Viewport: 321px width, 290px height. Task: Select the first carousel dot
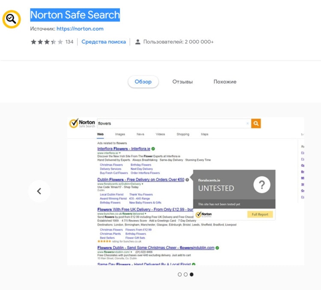pos(180,275)
